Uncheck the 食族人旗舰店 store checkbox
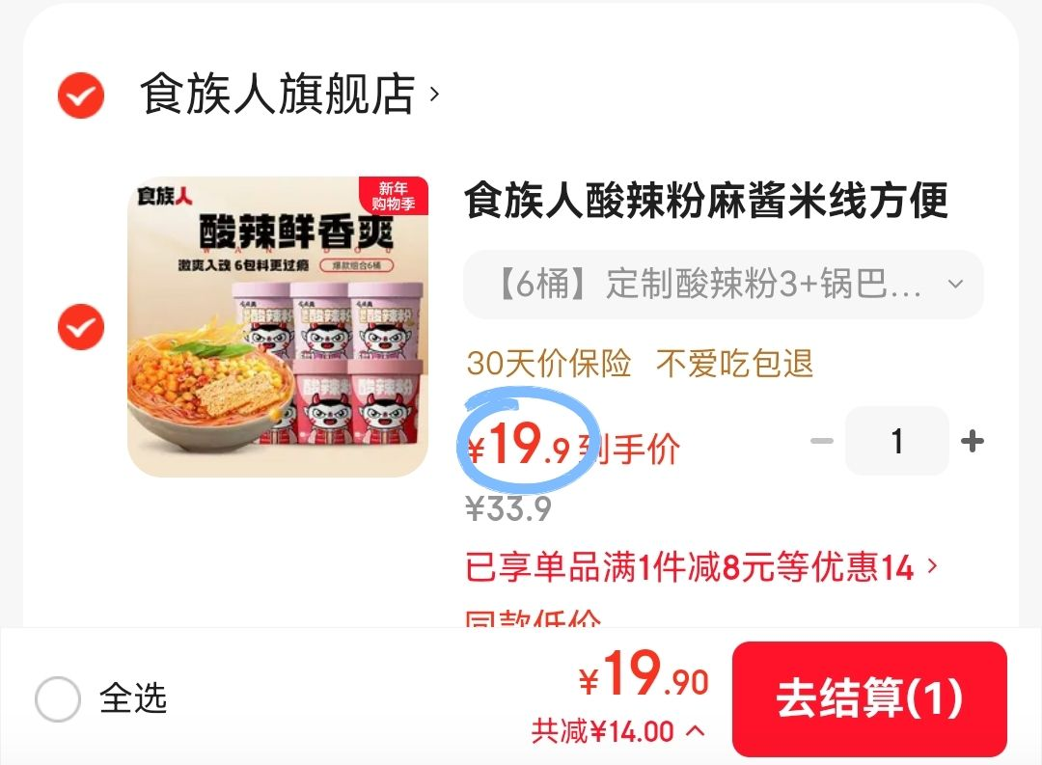This screenshot has width=1042, height=765. point(81,96)
